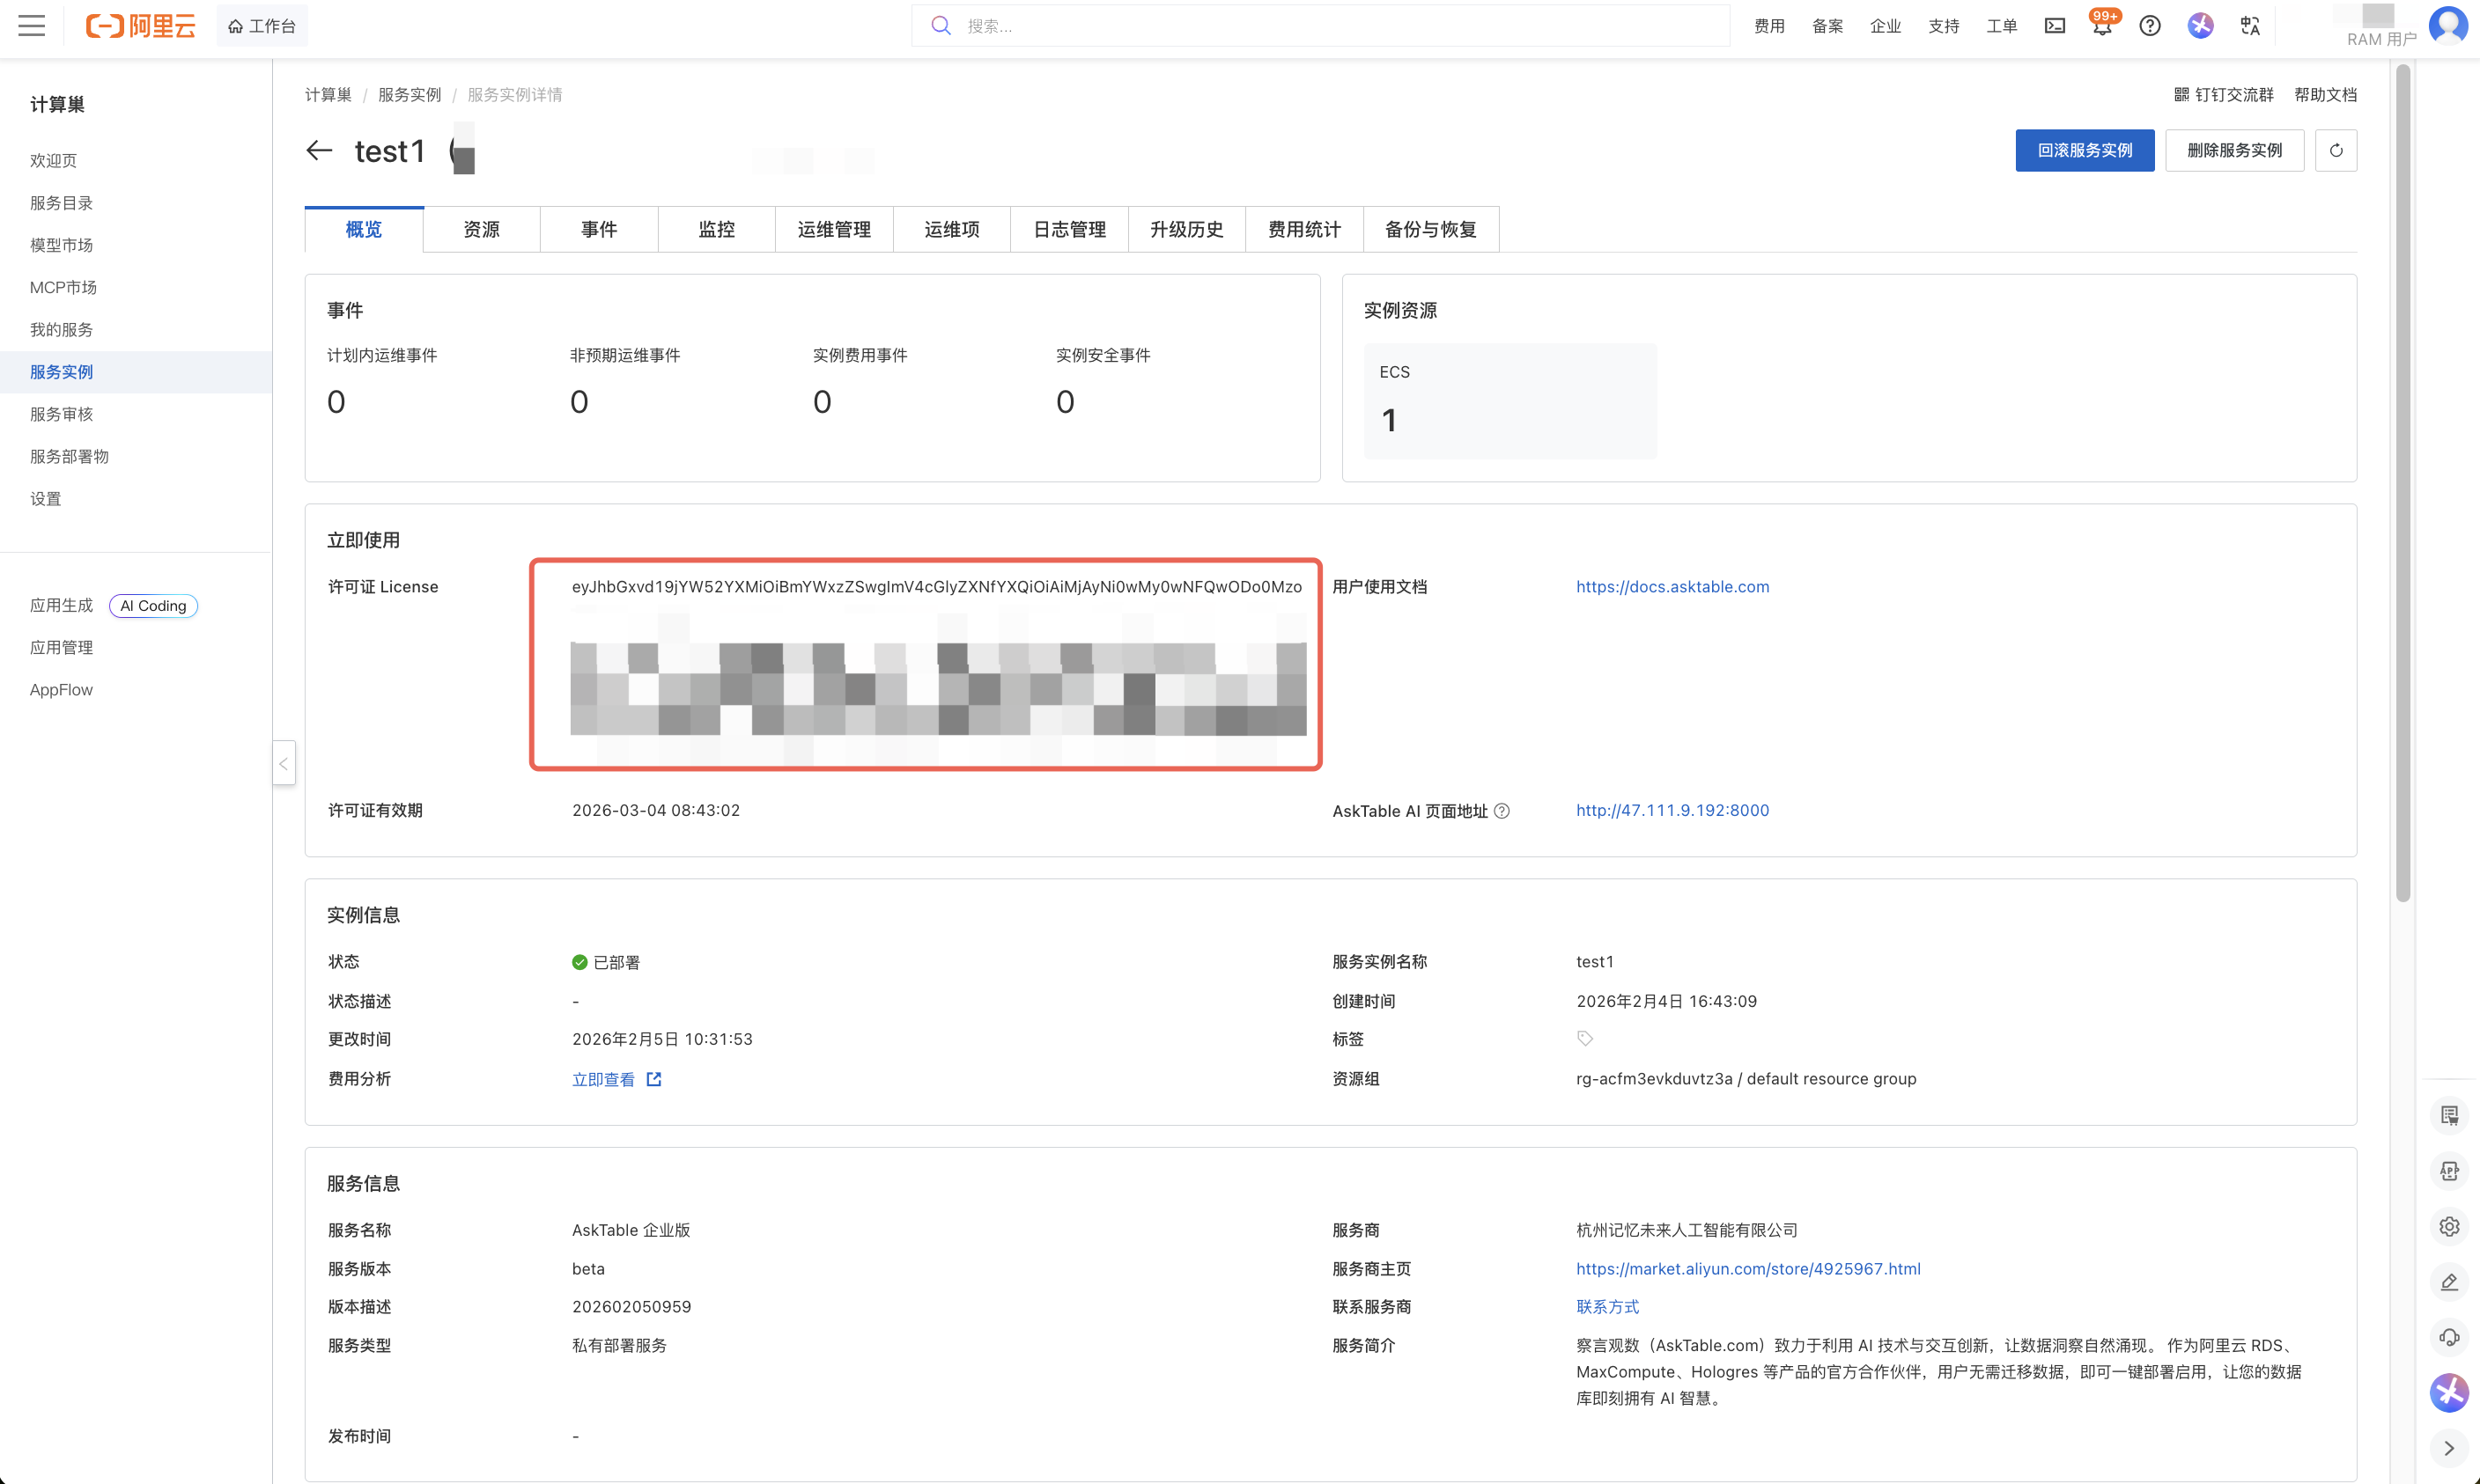Click the info icon next to AskTable AI 页面地址
The image size is (2480, 1484).
[1502, 811]
